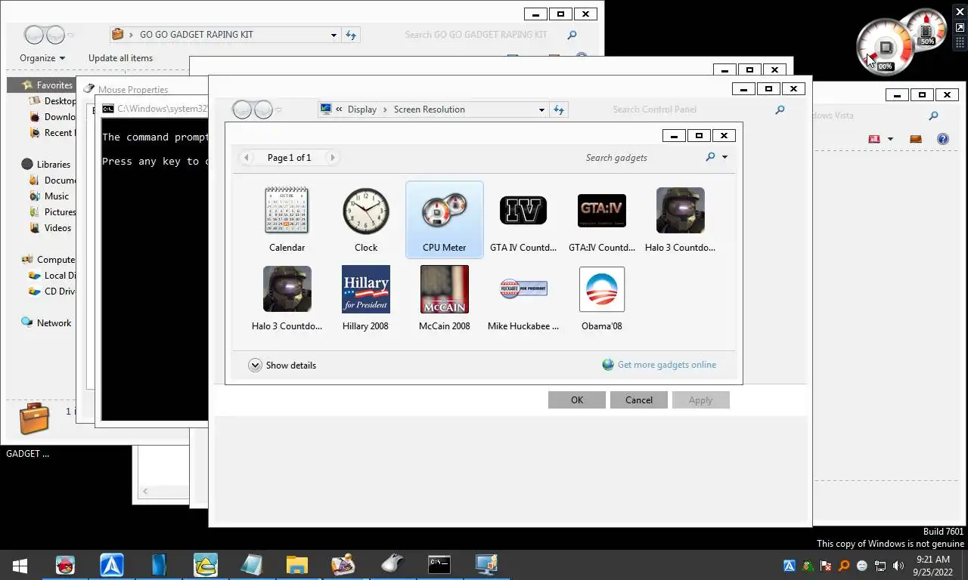The image size is (968, 580).
Task: Open the gadget search options dropdown arrow
Action: pos(724,157)
